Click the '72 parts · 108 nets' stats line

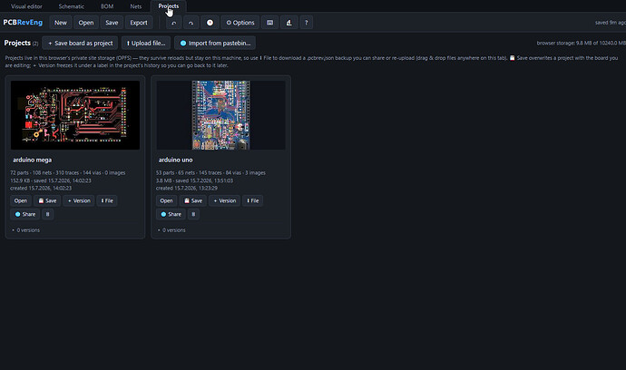point(68,173)
